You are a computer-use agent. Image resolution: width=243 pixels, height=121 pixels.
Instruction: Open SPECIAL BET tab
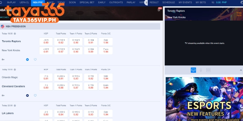click(87, 2)
